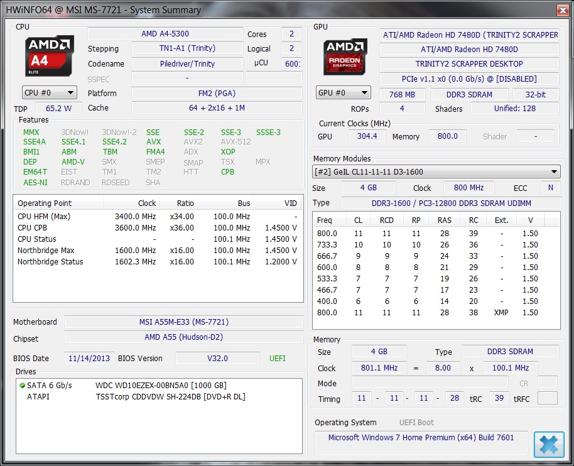
Task: Click the green AMD-V feature label
Action: point(73,162)
